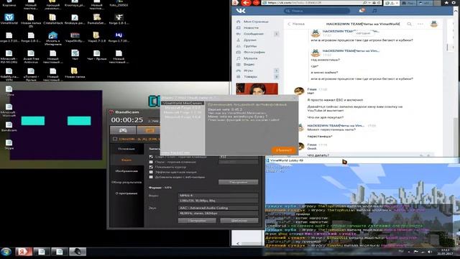Click orange Начать button in launcher

click(284, 150)
